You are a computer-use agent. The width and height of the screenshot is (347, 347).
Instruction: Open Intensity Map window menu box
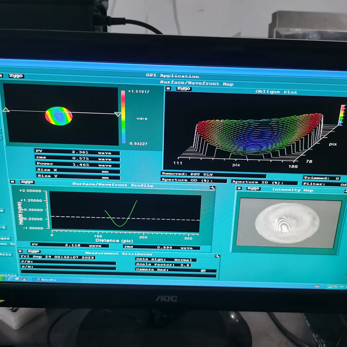click(239, 188)
